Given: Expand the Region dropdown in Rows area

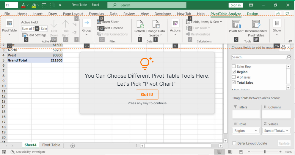Looking at the screenshot, I should (256, 130).
